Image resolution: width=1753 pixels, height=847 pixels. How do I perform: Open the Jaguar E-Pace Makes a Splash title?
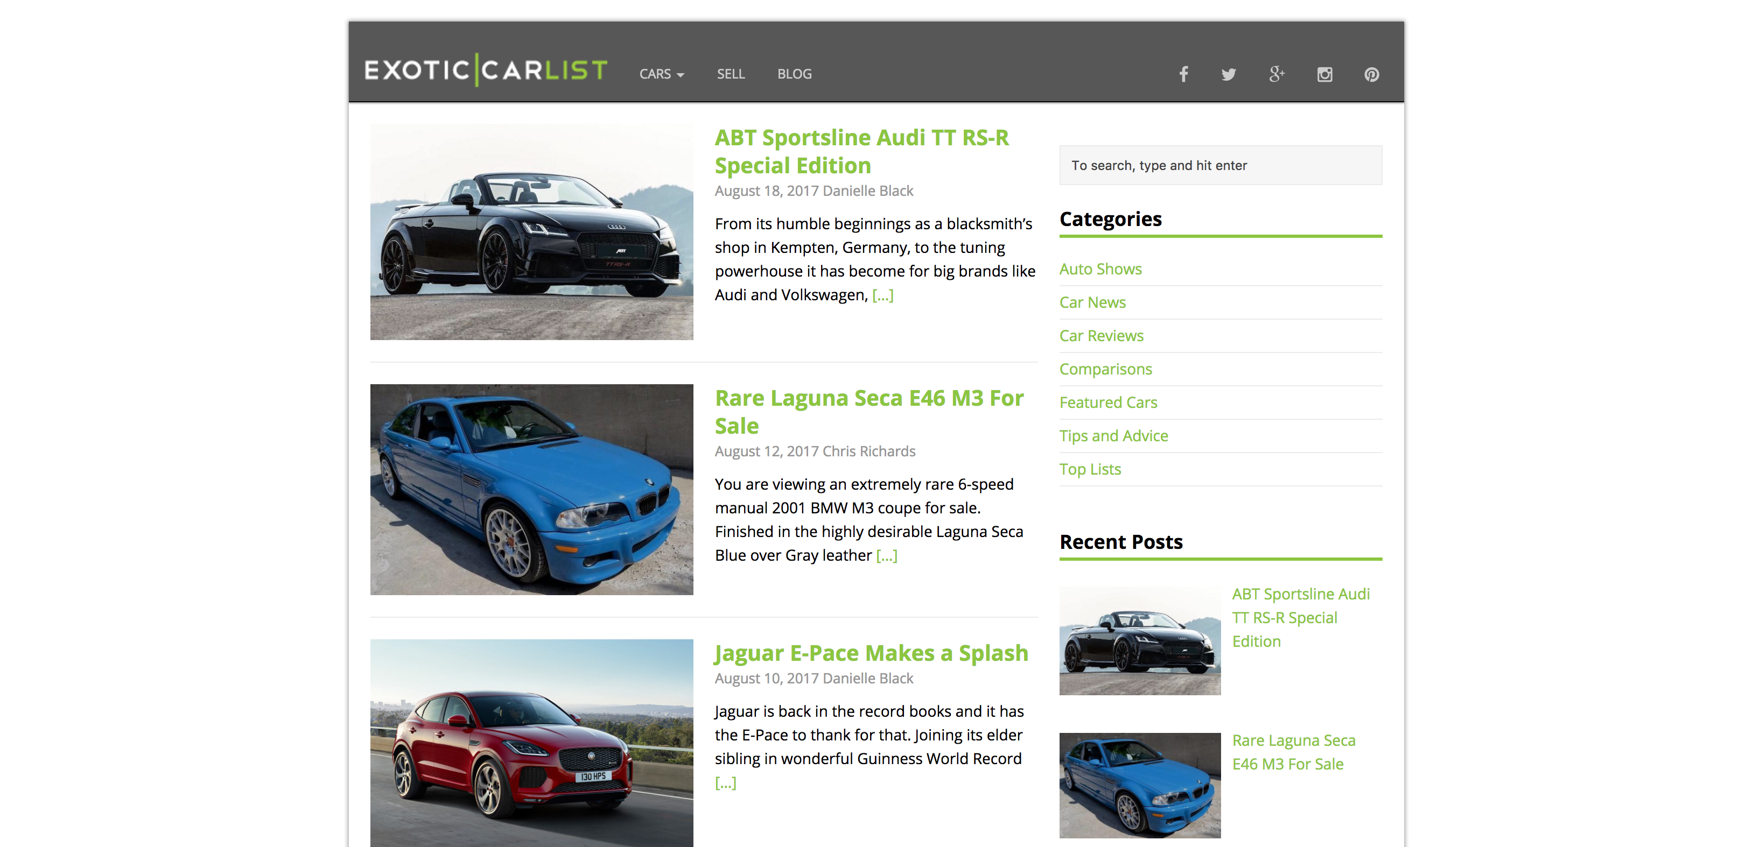click(x=871, y=653)
